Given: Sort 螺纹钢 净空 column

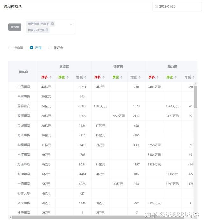Looking at the screenshot, I should (x=68, y=77).
